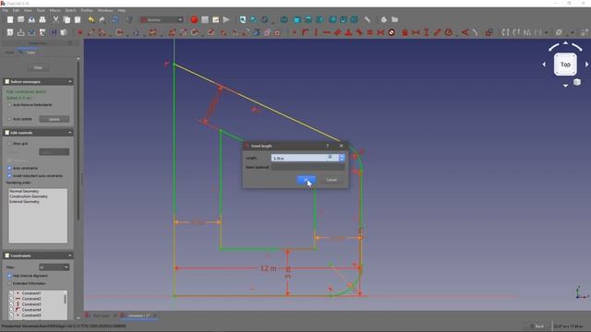Image resolution: width=591 pixels, height=332 pixels.
Task: Open the Edit menu
Action: (16, 10)
